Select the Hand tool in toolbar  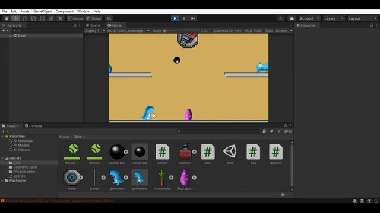click(x=7, y=18)
